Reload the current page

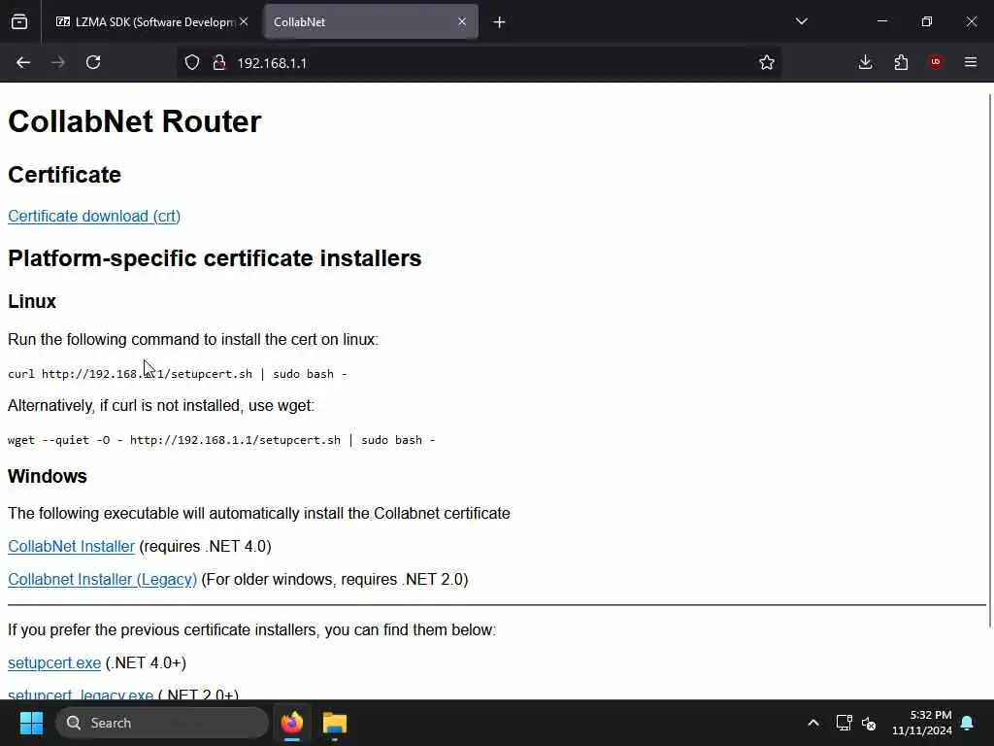[93, 62]
